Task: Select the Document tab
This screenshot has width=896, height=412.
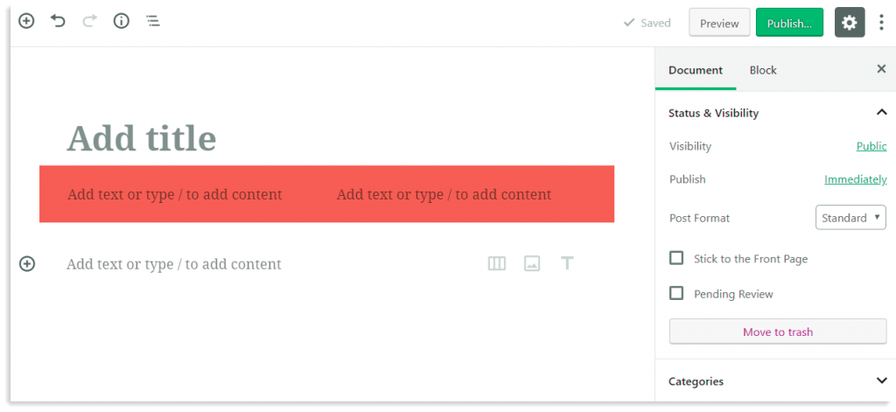Action: tap(696, 70)
